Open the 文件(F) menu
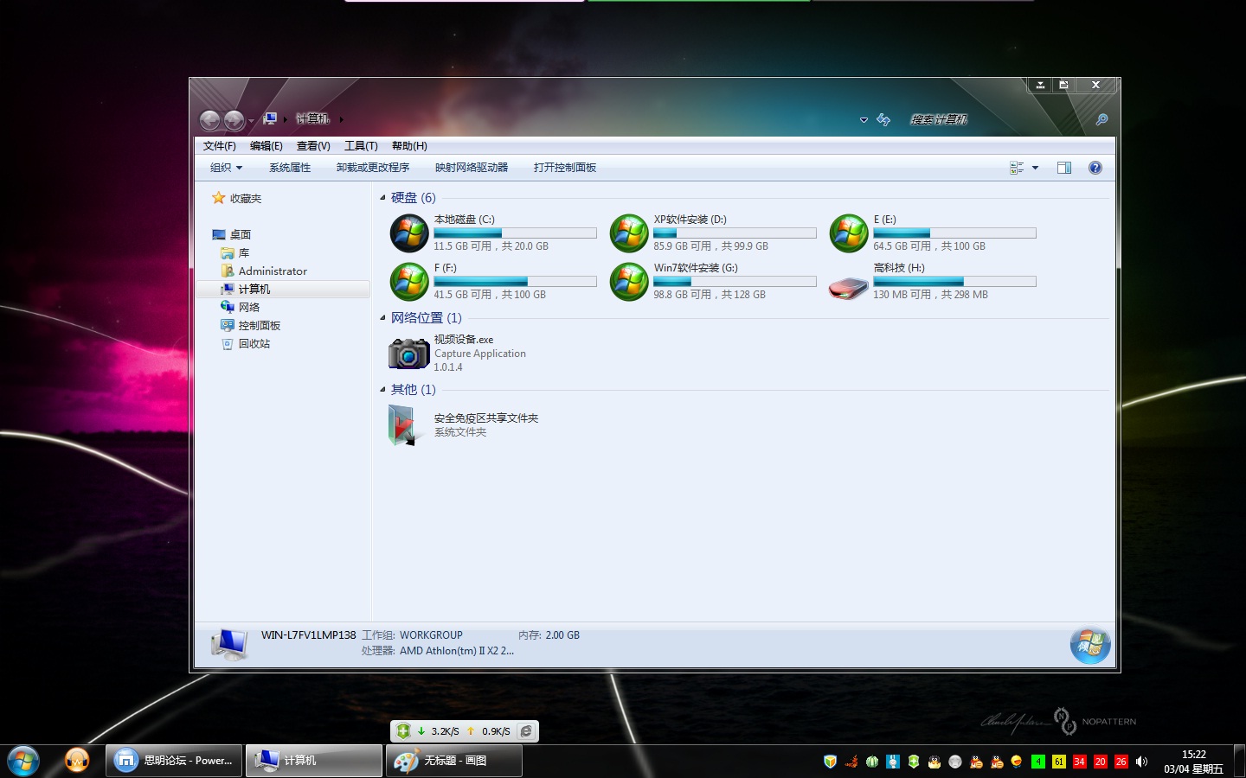 point(219,146)
